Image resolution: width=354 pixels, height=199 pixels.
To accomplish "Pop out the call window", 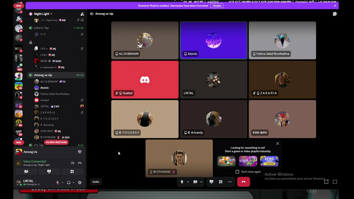I will pos(326,182).
